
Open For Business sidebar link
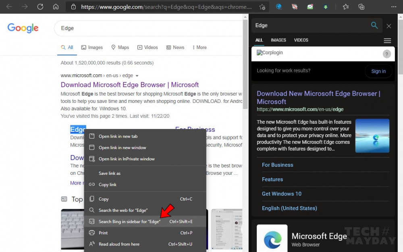tap(277, 165)
